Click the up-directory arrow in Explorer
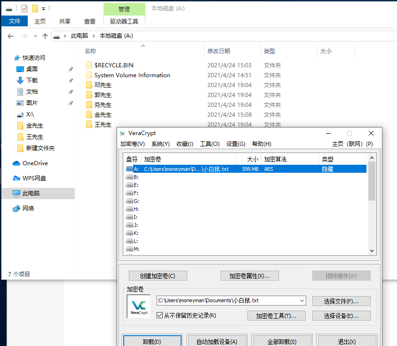This screenshot has height=346, width=397. pyautogui.click(x=45, y=36)
